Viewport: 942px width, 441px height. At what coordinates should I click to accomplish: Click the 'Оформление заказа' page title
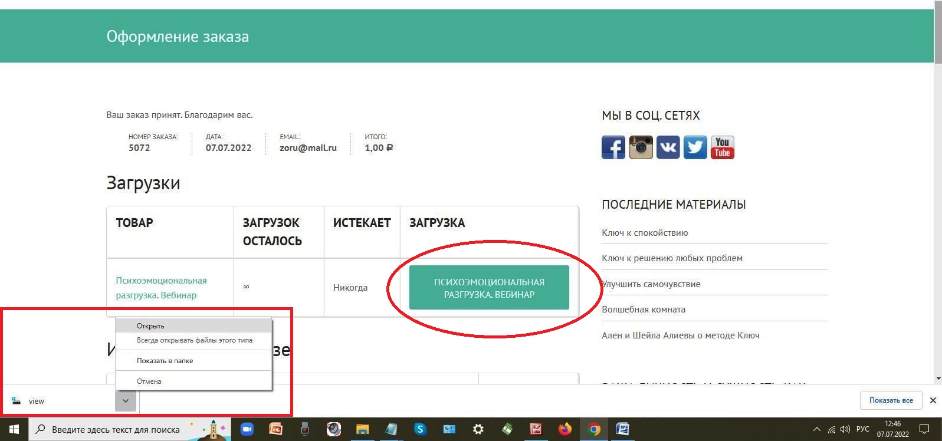178,37
